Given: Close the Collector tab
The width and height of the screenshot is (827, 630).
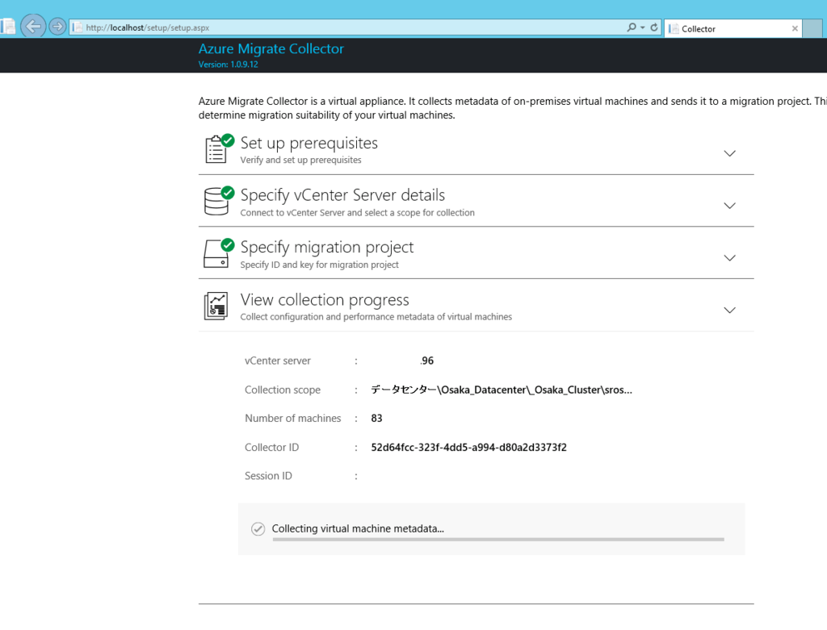Looking at the screenshot, I should [795, 28].
